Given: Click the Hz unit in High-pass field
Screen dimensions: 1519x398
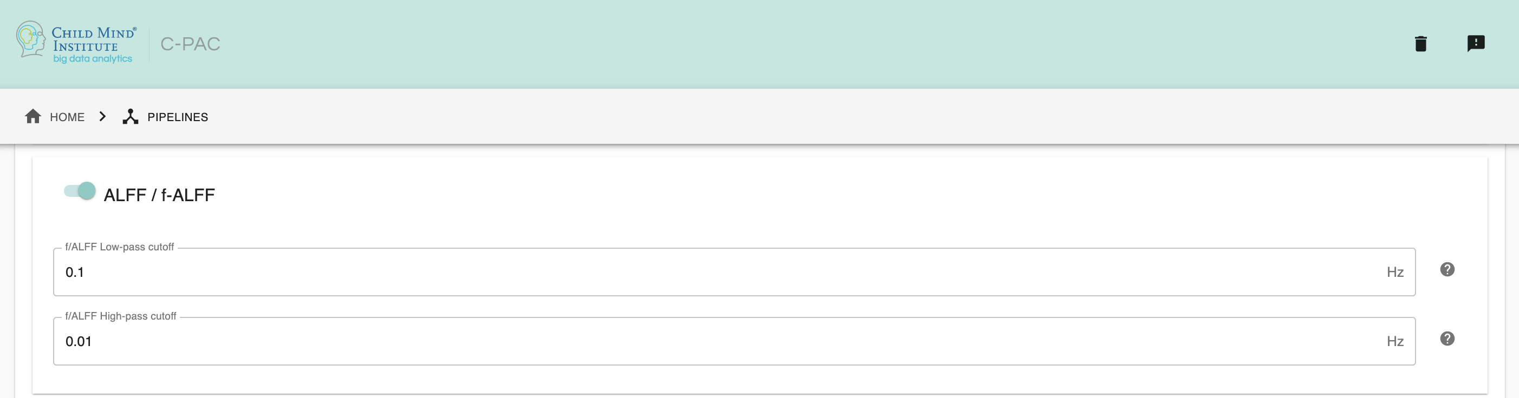Looking at the screenshot, I should pyautogui.click(x=1394, y=341).
